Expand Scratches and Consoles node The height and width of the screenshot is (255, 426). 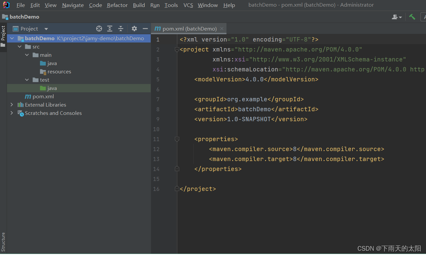(x=12, y=113)
